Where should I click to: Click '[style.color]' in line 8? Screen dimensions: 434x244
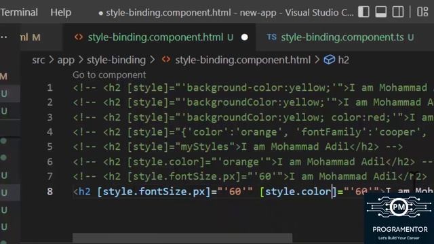pos(298,191)
